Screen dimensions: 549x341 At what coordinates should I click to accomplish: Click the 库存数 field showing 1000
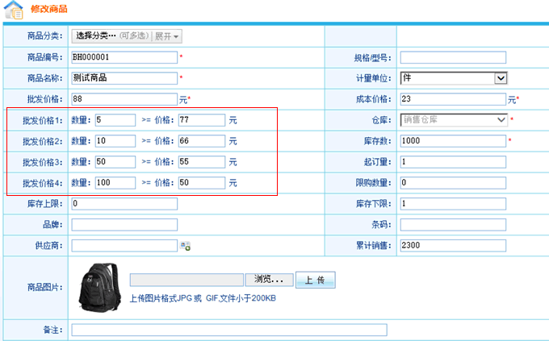(453, 141)
